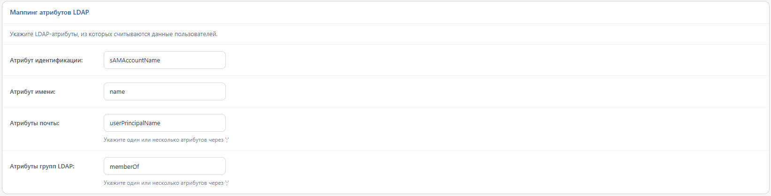Click the Атрибуты почты label
The width and height of the screenshot is (771, 196).
35,123
